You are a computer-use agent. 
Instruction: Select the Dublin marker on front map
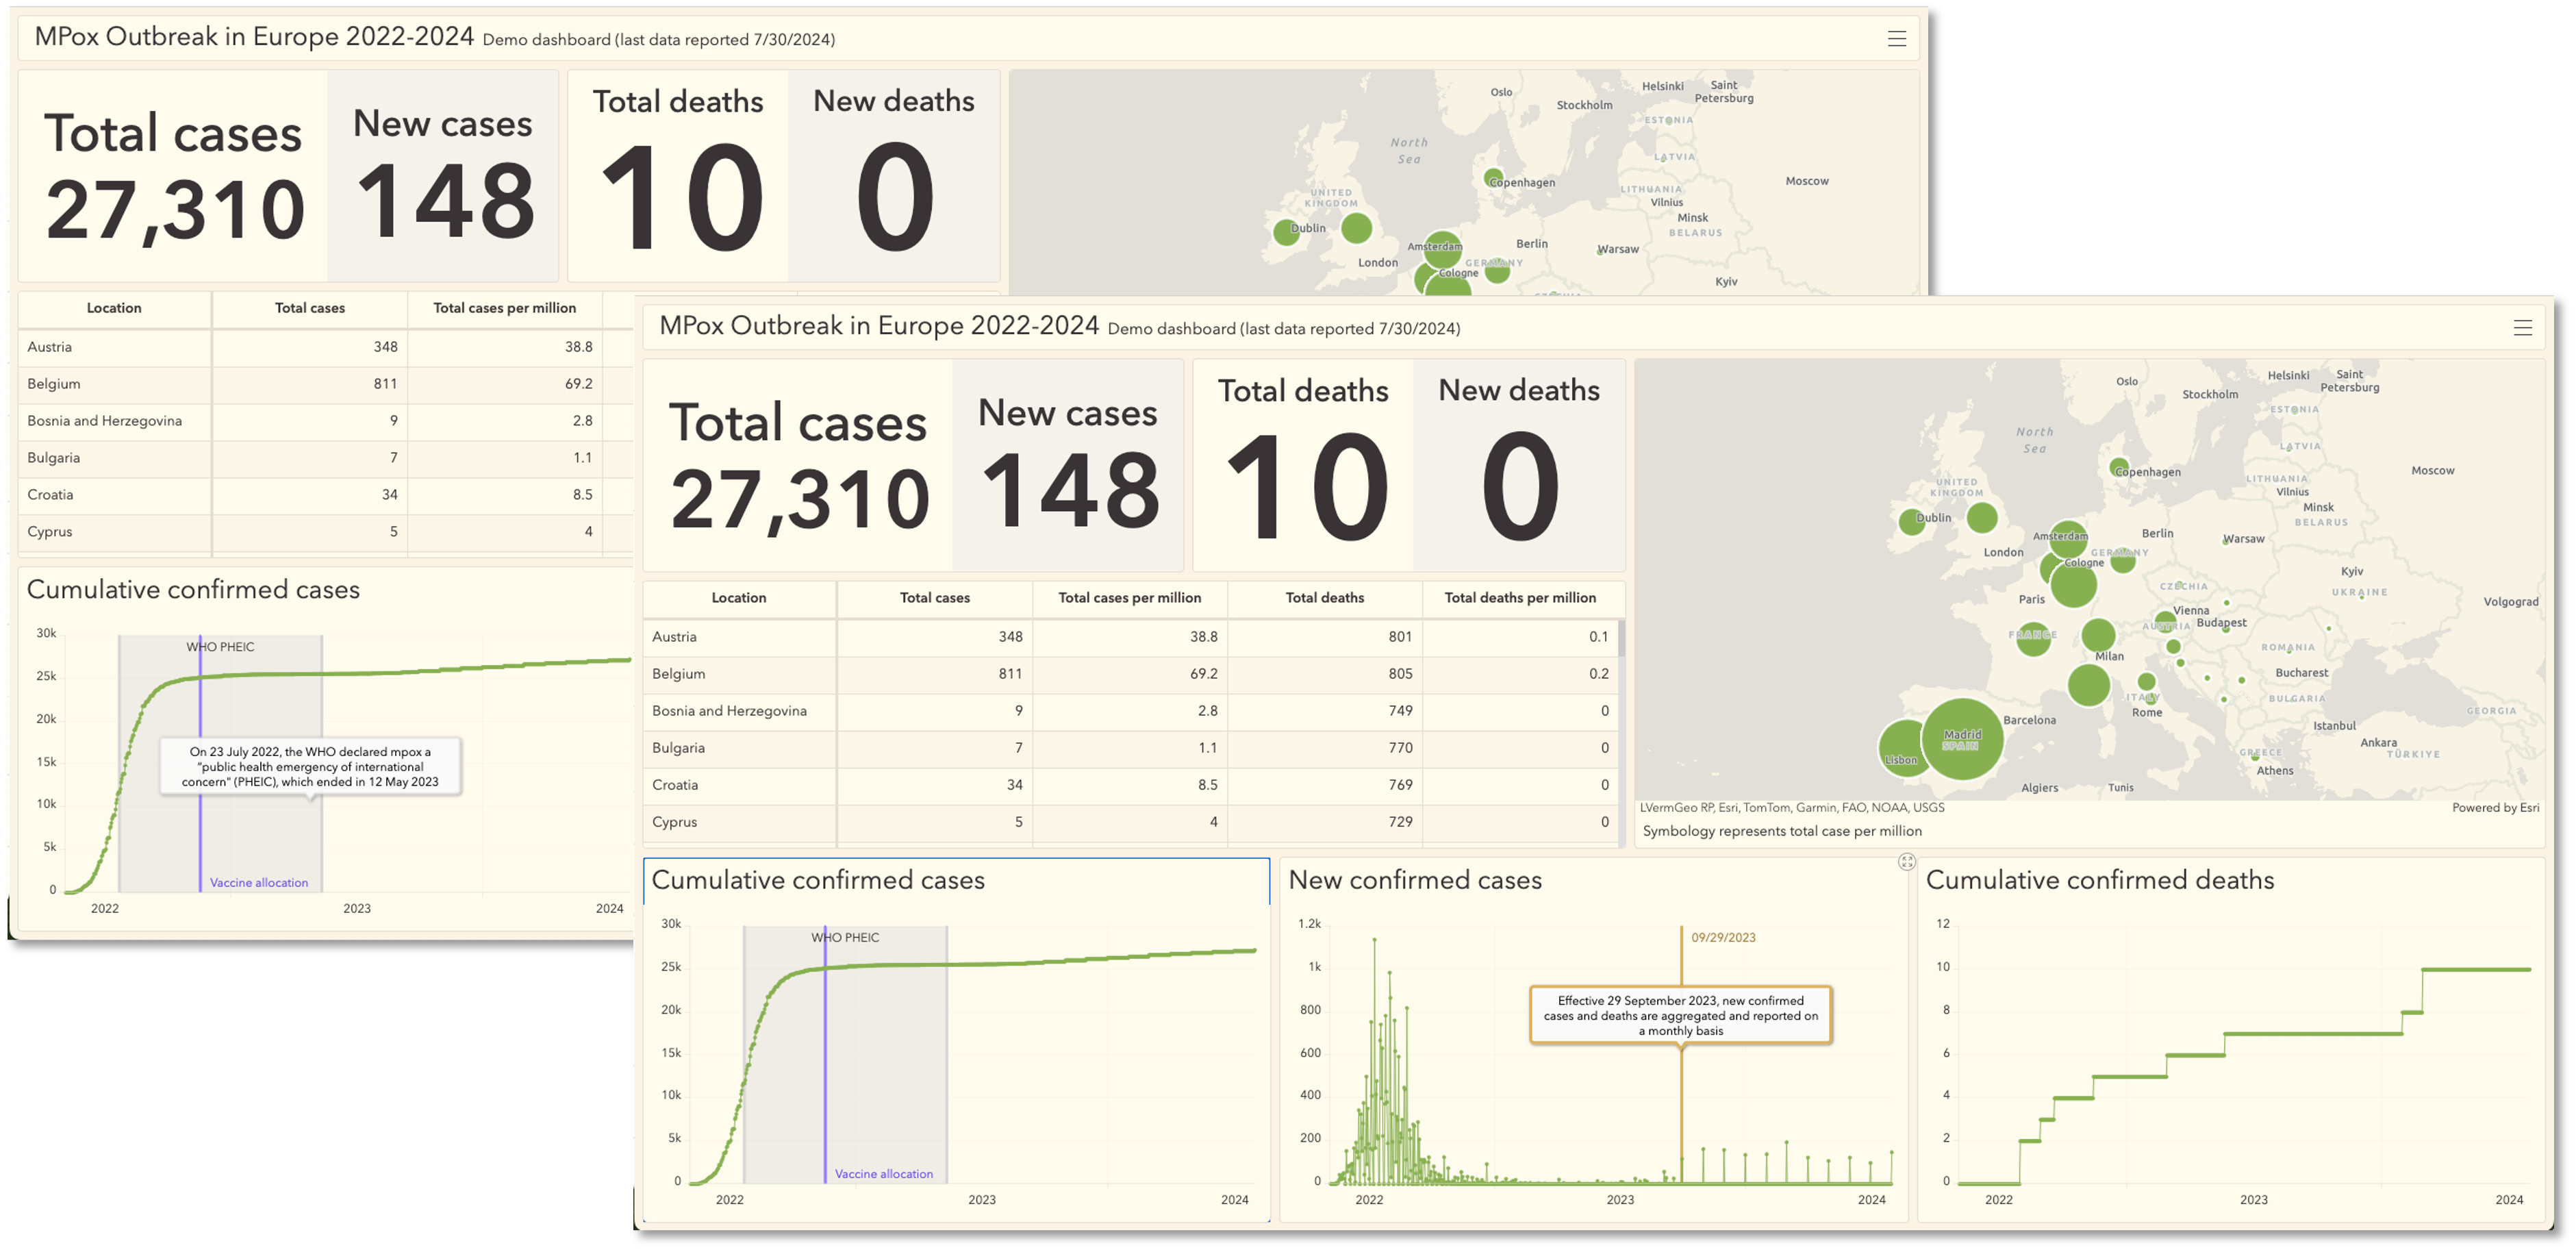(x=1911, y=521)
